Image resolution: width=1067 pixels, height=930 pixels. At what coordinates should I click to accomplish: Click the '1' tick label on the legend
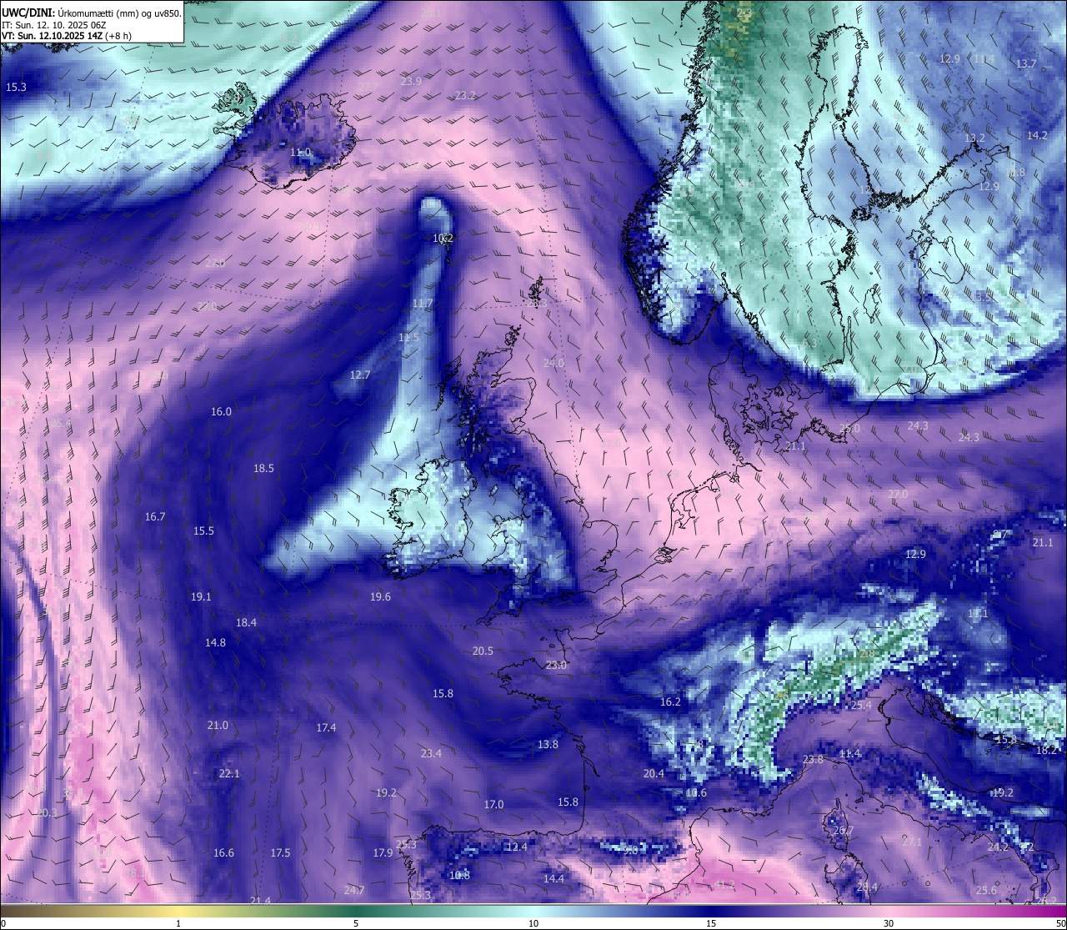pyautogui.click(x=178, y=923)
